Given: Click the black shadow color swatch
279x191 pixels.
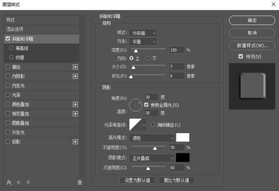Looking at the screenshot, I should (x=183, y=158).
